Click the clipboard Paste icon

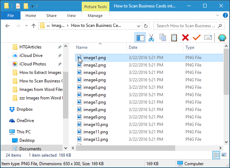click(x=174, y=38)
